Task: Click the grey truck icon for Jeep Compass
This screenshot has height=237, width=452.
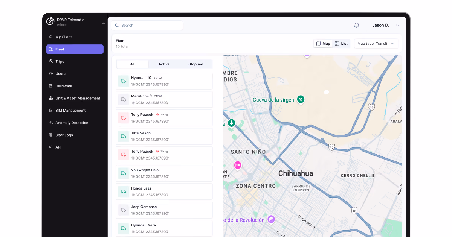Action: click(x=123, y=210)
